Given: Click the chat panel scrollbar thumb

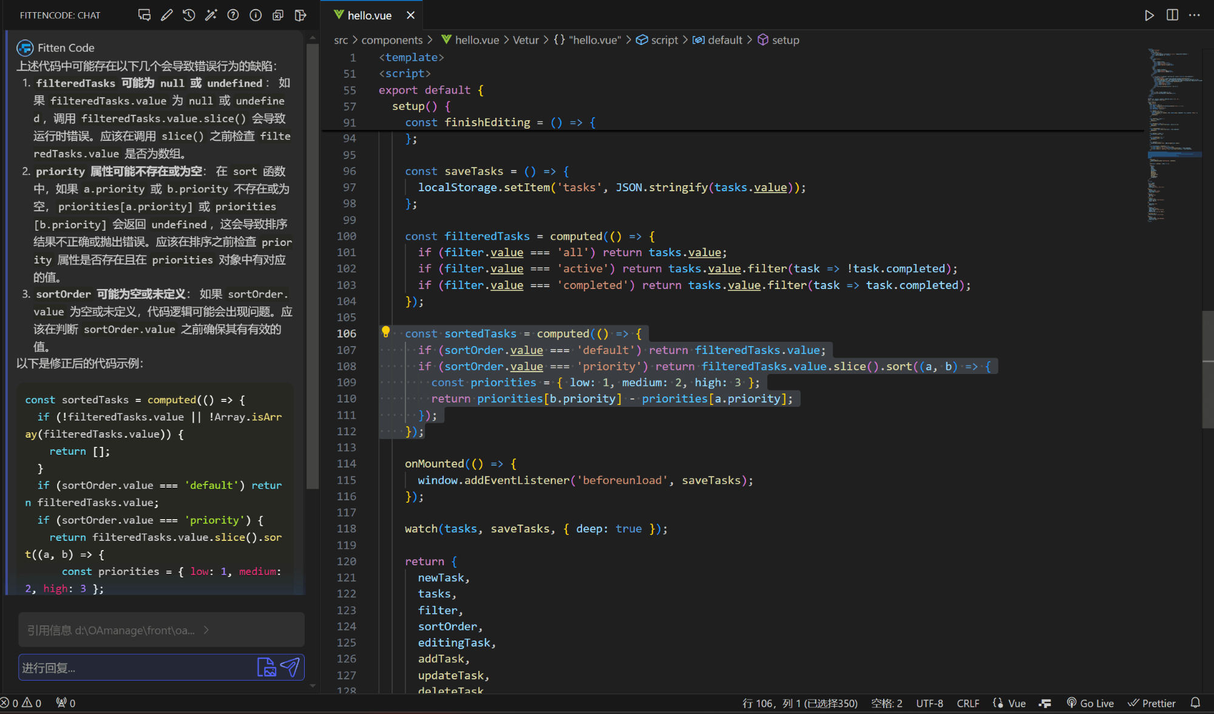Looking at the screenshot, I should [312, 266].
